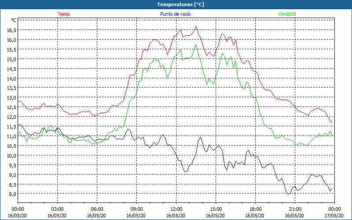Click the 17/05/20 date label
The width and height of the screenshot is (352, 220).
pyautogui.click(x=334, y=216)
